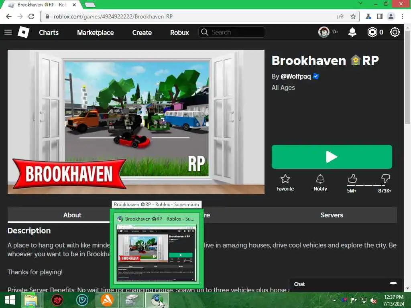Click the Supermium browser taskbar icon
The image size is (411, 308).
click(x=157, y=300)
